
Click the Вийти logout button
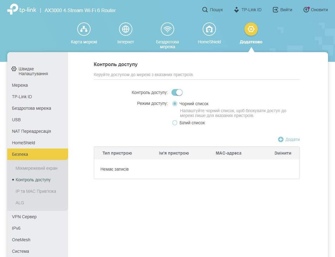283,10
